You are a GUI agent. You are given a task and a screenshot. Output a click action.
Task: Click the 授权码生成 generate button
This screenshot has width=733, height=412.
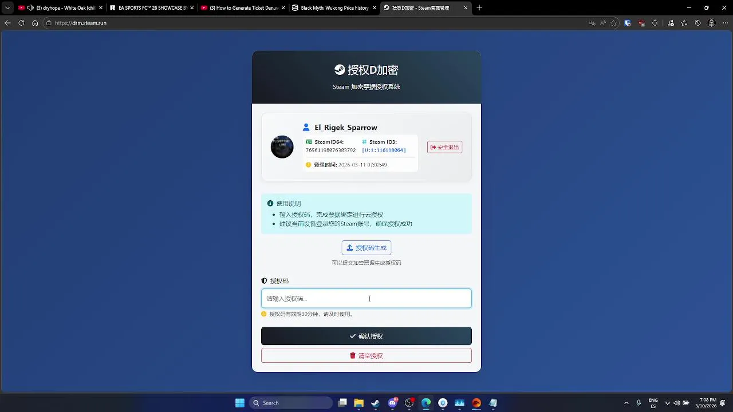[366, 248]
